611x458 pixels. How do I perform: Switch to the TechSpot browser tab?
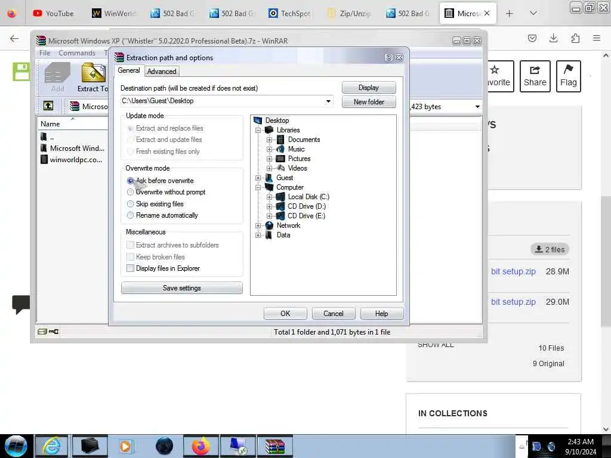pos(290,13)
